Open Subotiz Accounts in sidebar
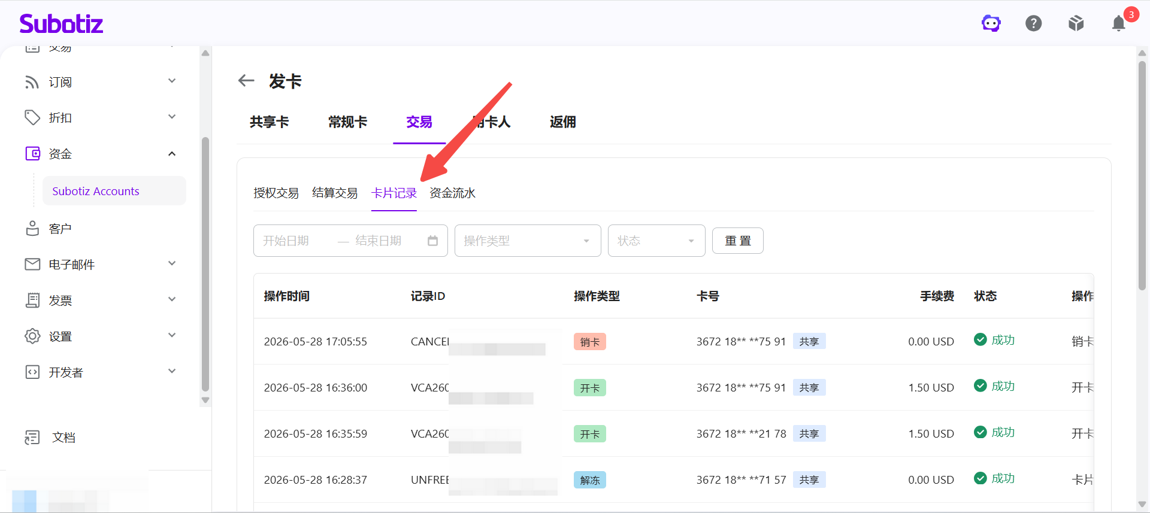The height and width of the screenshot is (513, 1150). pyautogui.click(x=114, y=191)
